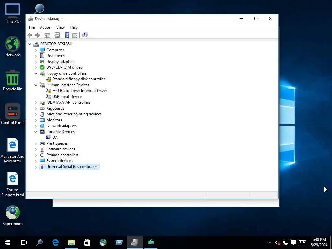This screenshot has width=332, height=249.
Task: Toggle the Show/Hide Action Pane toolbar icon
Action: click(x=75, y=35)
